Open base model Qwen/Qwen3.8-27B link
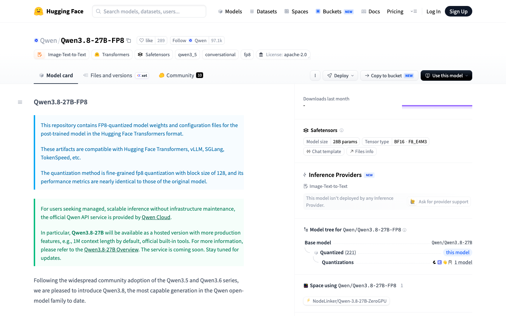Viewport: 506px width, 316px height. (452, 243)
